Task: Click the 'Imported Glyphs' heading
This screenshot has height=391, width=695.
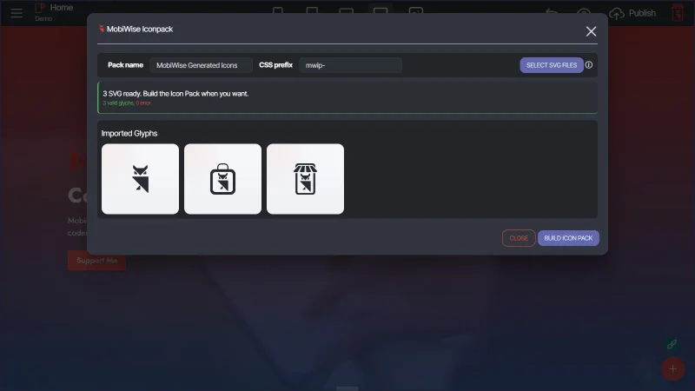Action: (x=129, y=134)
